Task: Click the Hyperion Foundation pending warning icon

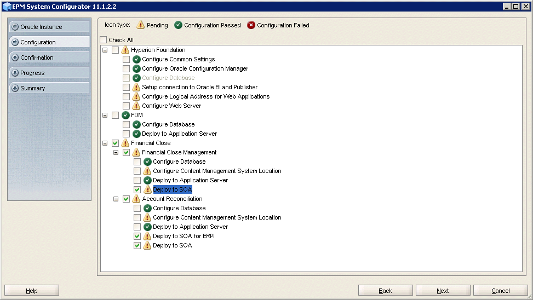Action: click(125, 50)
